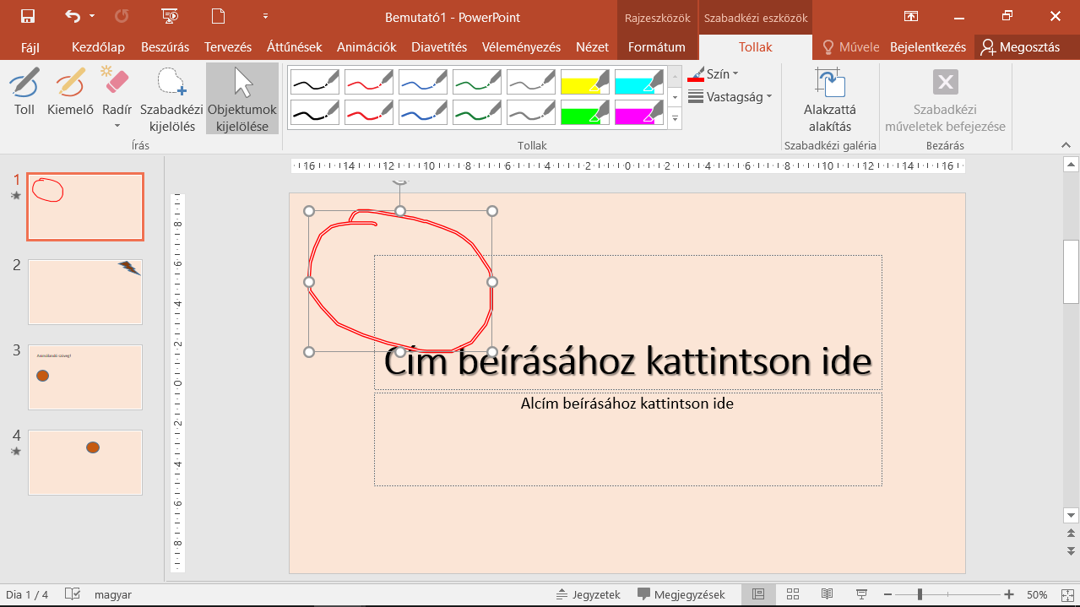Toggle Objektumok kijelölése selection mode
Viewport: 1080px width, 607px height.
click(x=242, y=99)
